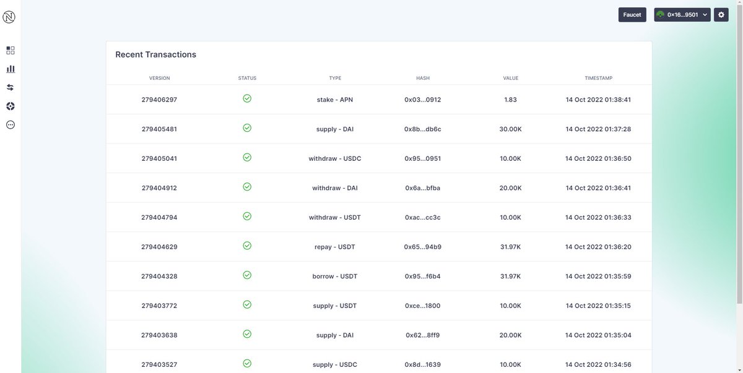
Task: Click the STATUS column header
Action: pos(247,79)
